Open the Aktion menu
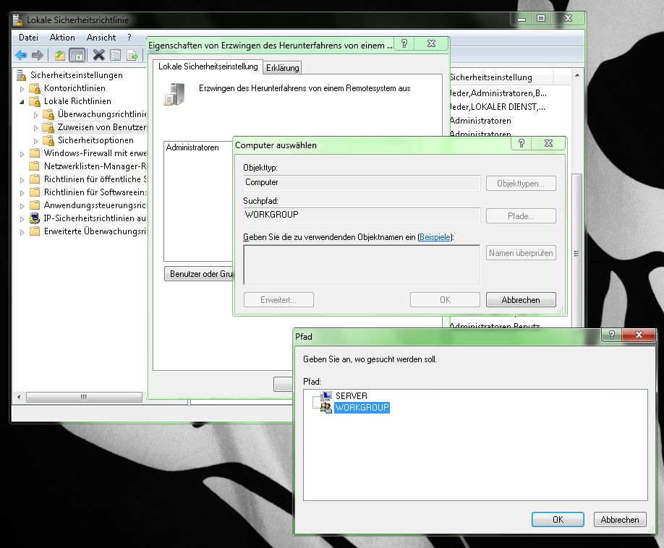The height and width of the screenshot is (548, 664). (62, 38)
